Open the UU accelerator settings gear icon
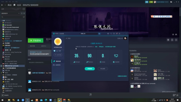Viewport: 181px width, 102px height. 119,34
